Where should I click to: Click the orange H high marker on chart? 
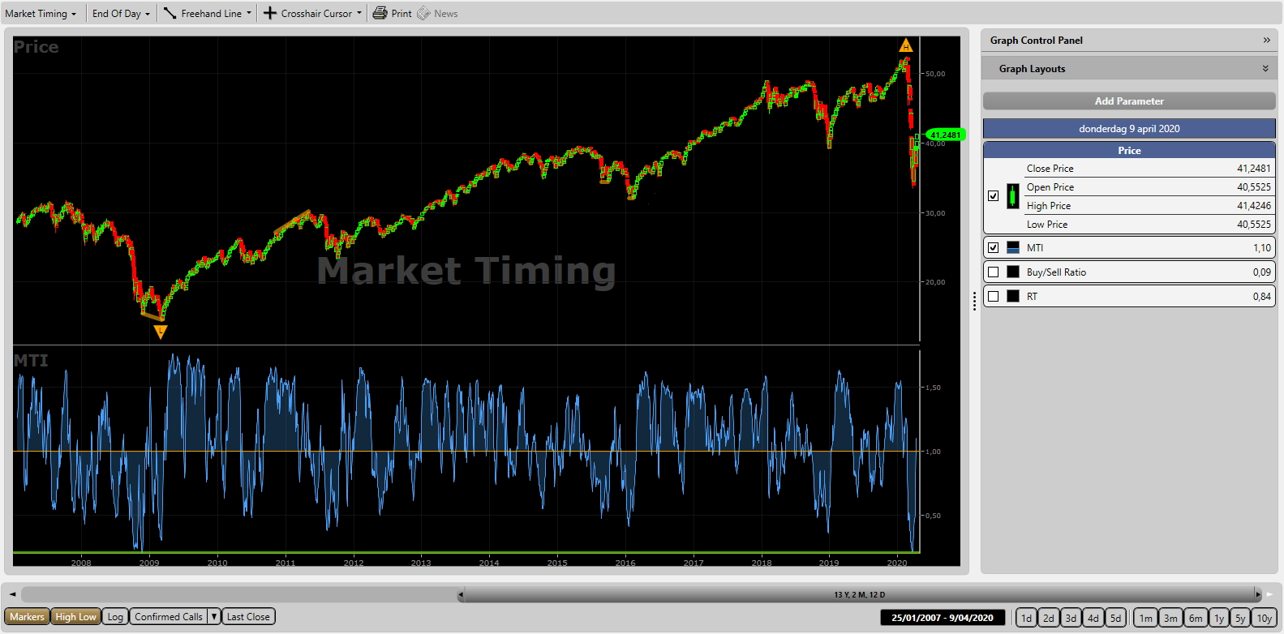tap(906, 45)
